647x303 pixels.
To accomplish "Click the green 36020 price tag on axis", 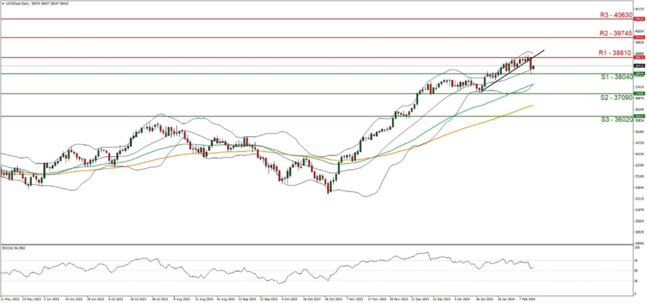I will click(636, 116).
